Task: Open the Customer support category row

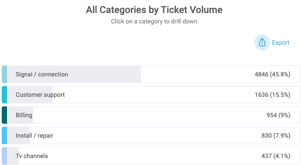Action: coord(150,95)
